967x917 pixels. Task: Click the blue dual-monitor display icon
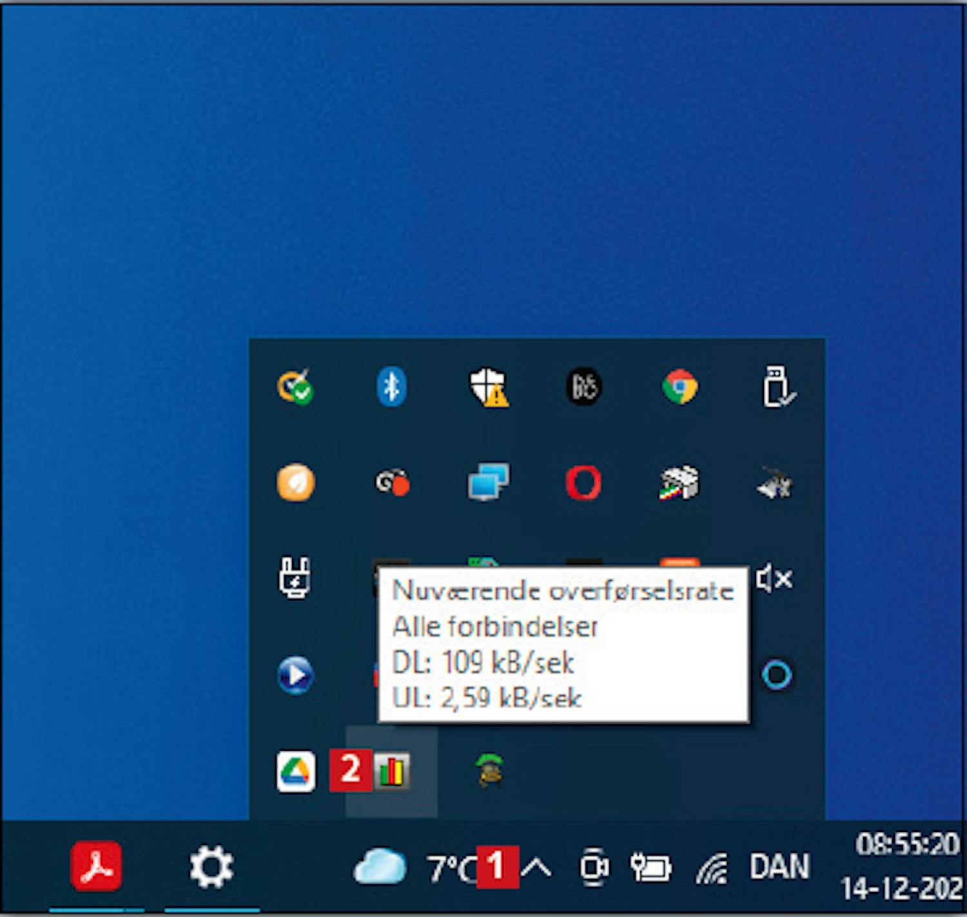click(x=488, y=483)
